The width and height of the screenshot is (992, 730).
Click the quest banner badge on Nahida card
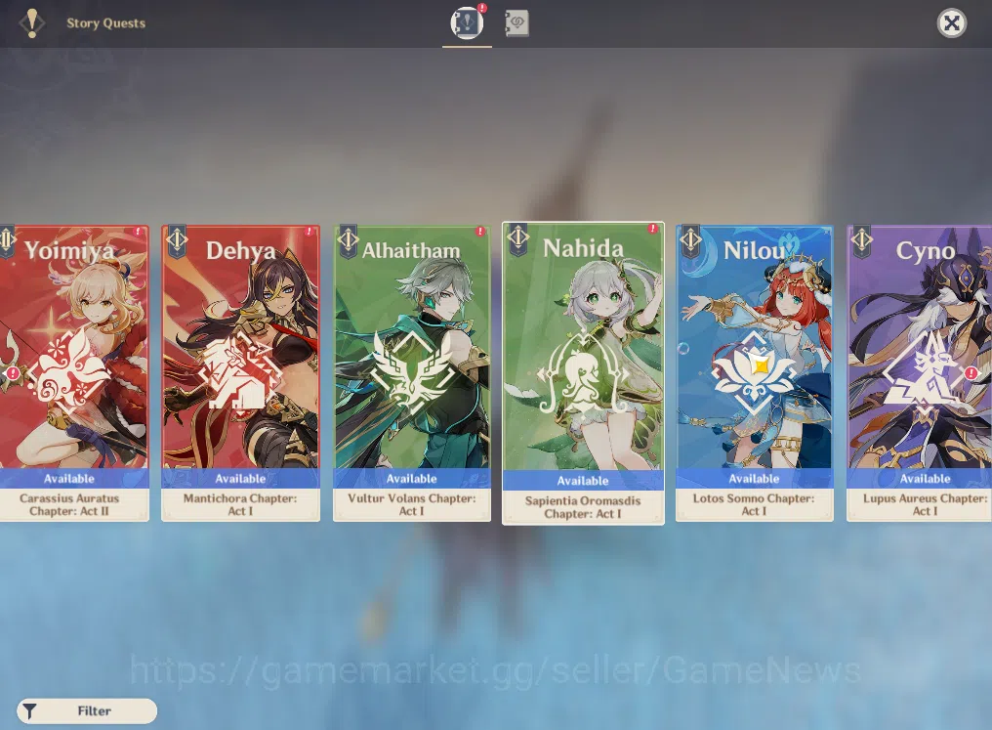518,239
